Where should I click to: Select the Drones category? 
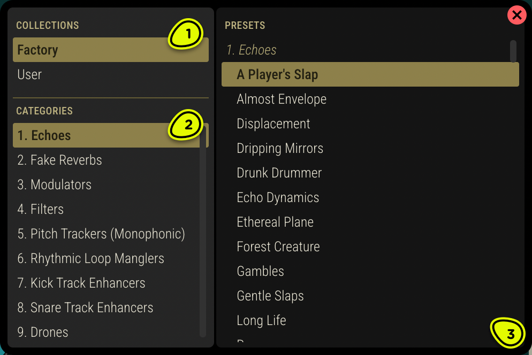coord(42,332)
